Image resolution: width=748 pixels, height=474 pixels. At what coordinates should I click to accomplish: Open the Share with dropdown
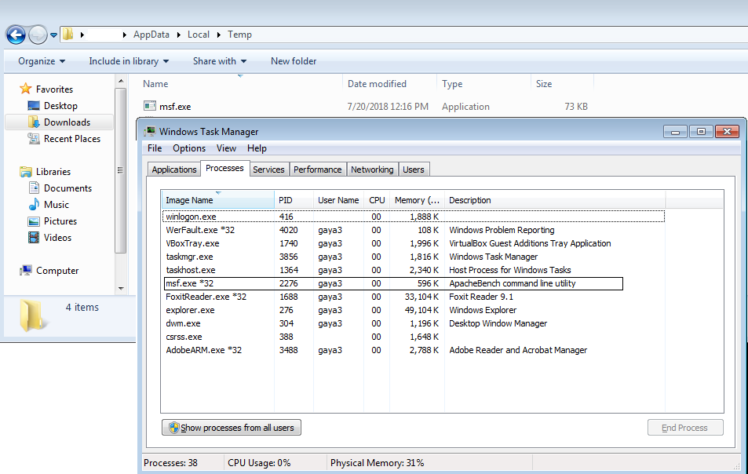click(220, 61)
